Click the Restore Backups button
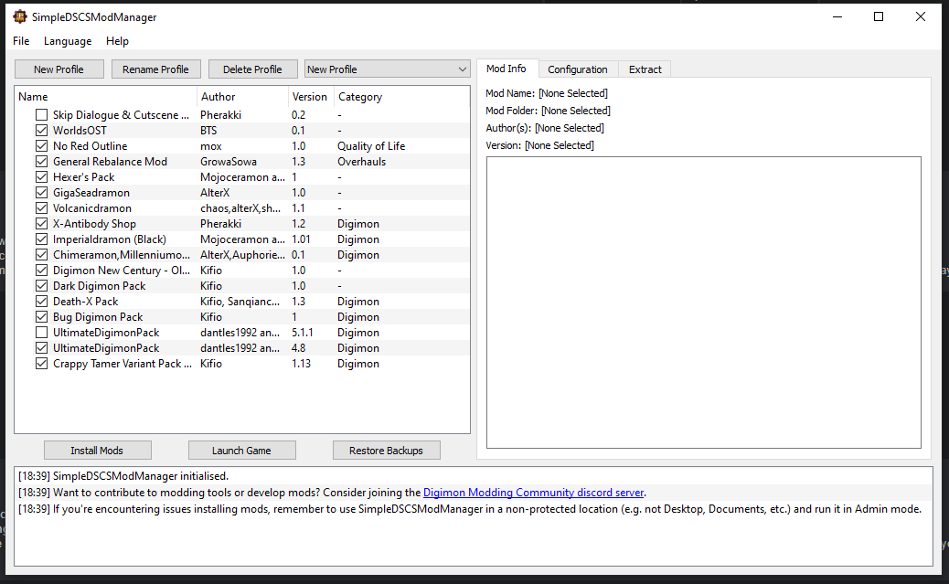The width and height of the screenshot is (949, 584). (386, 451)
